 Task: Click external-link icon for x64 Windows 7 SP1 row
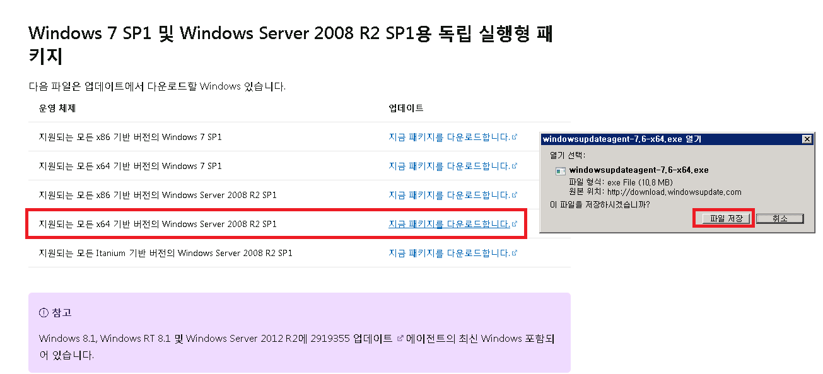pyautogui.click(x=515, y=165)
